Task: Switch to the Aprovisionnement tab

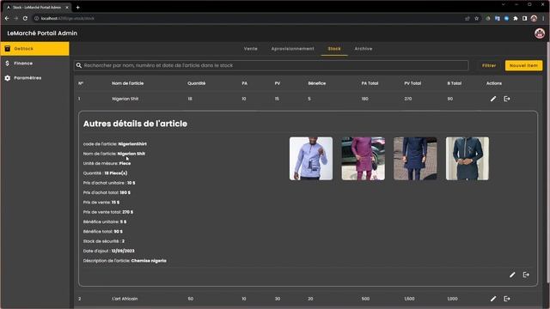Action: [292, 49]
